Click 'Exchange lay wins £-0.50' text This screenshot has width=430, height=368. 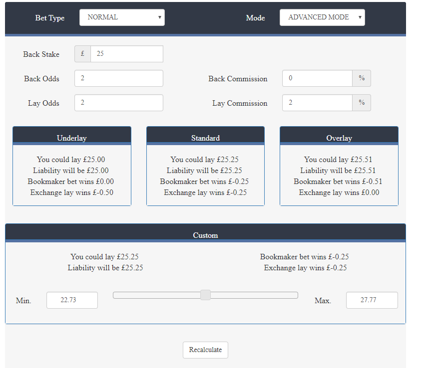point(72,192)
